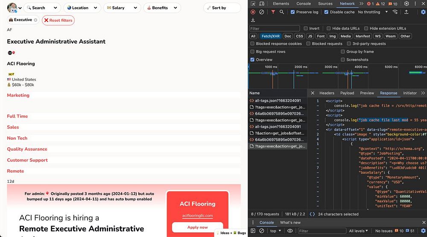
Task: Open the No throttling dropdown
Action: pos(373,12)
